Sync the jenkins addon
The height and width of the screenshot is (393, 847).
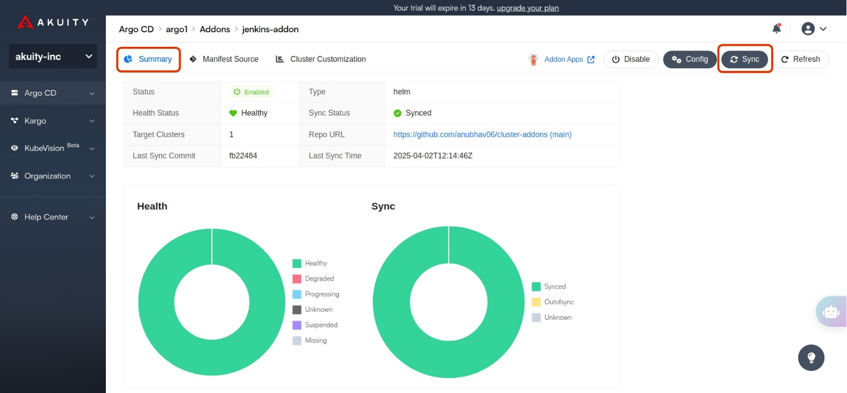[745, 59]
